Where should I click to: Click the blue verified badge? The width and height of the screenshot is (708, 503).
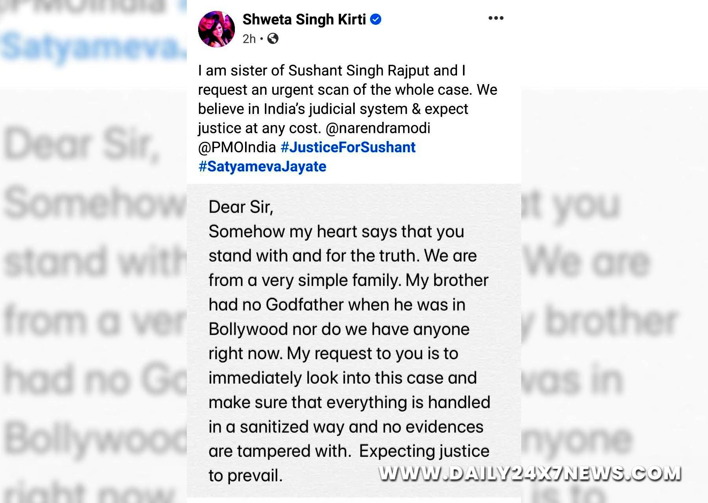click(x=376, y=19)
